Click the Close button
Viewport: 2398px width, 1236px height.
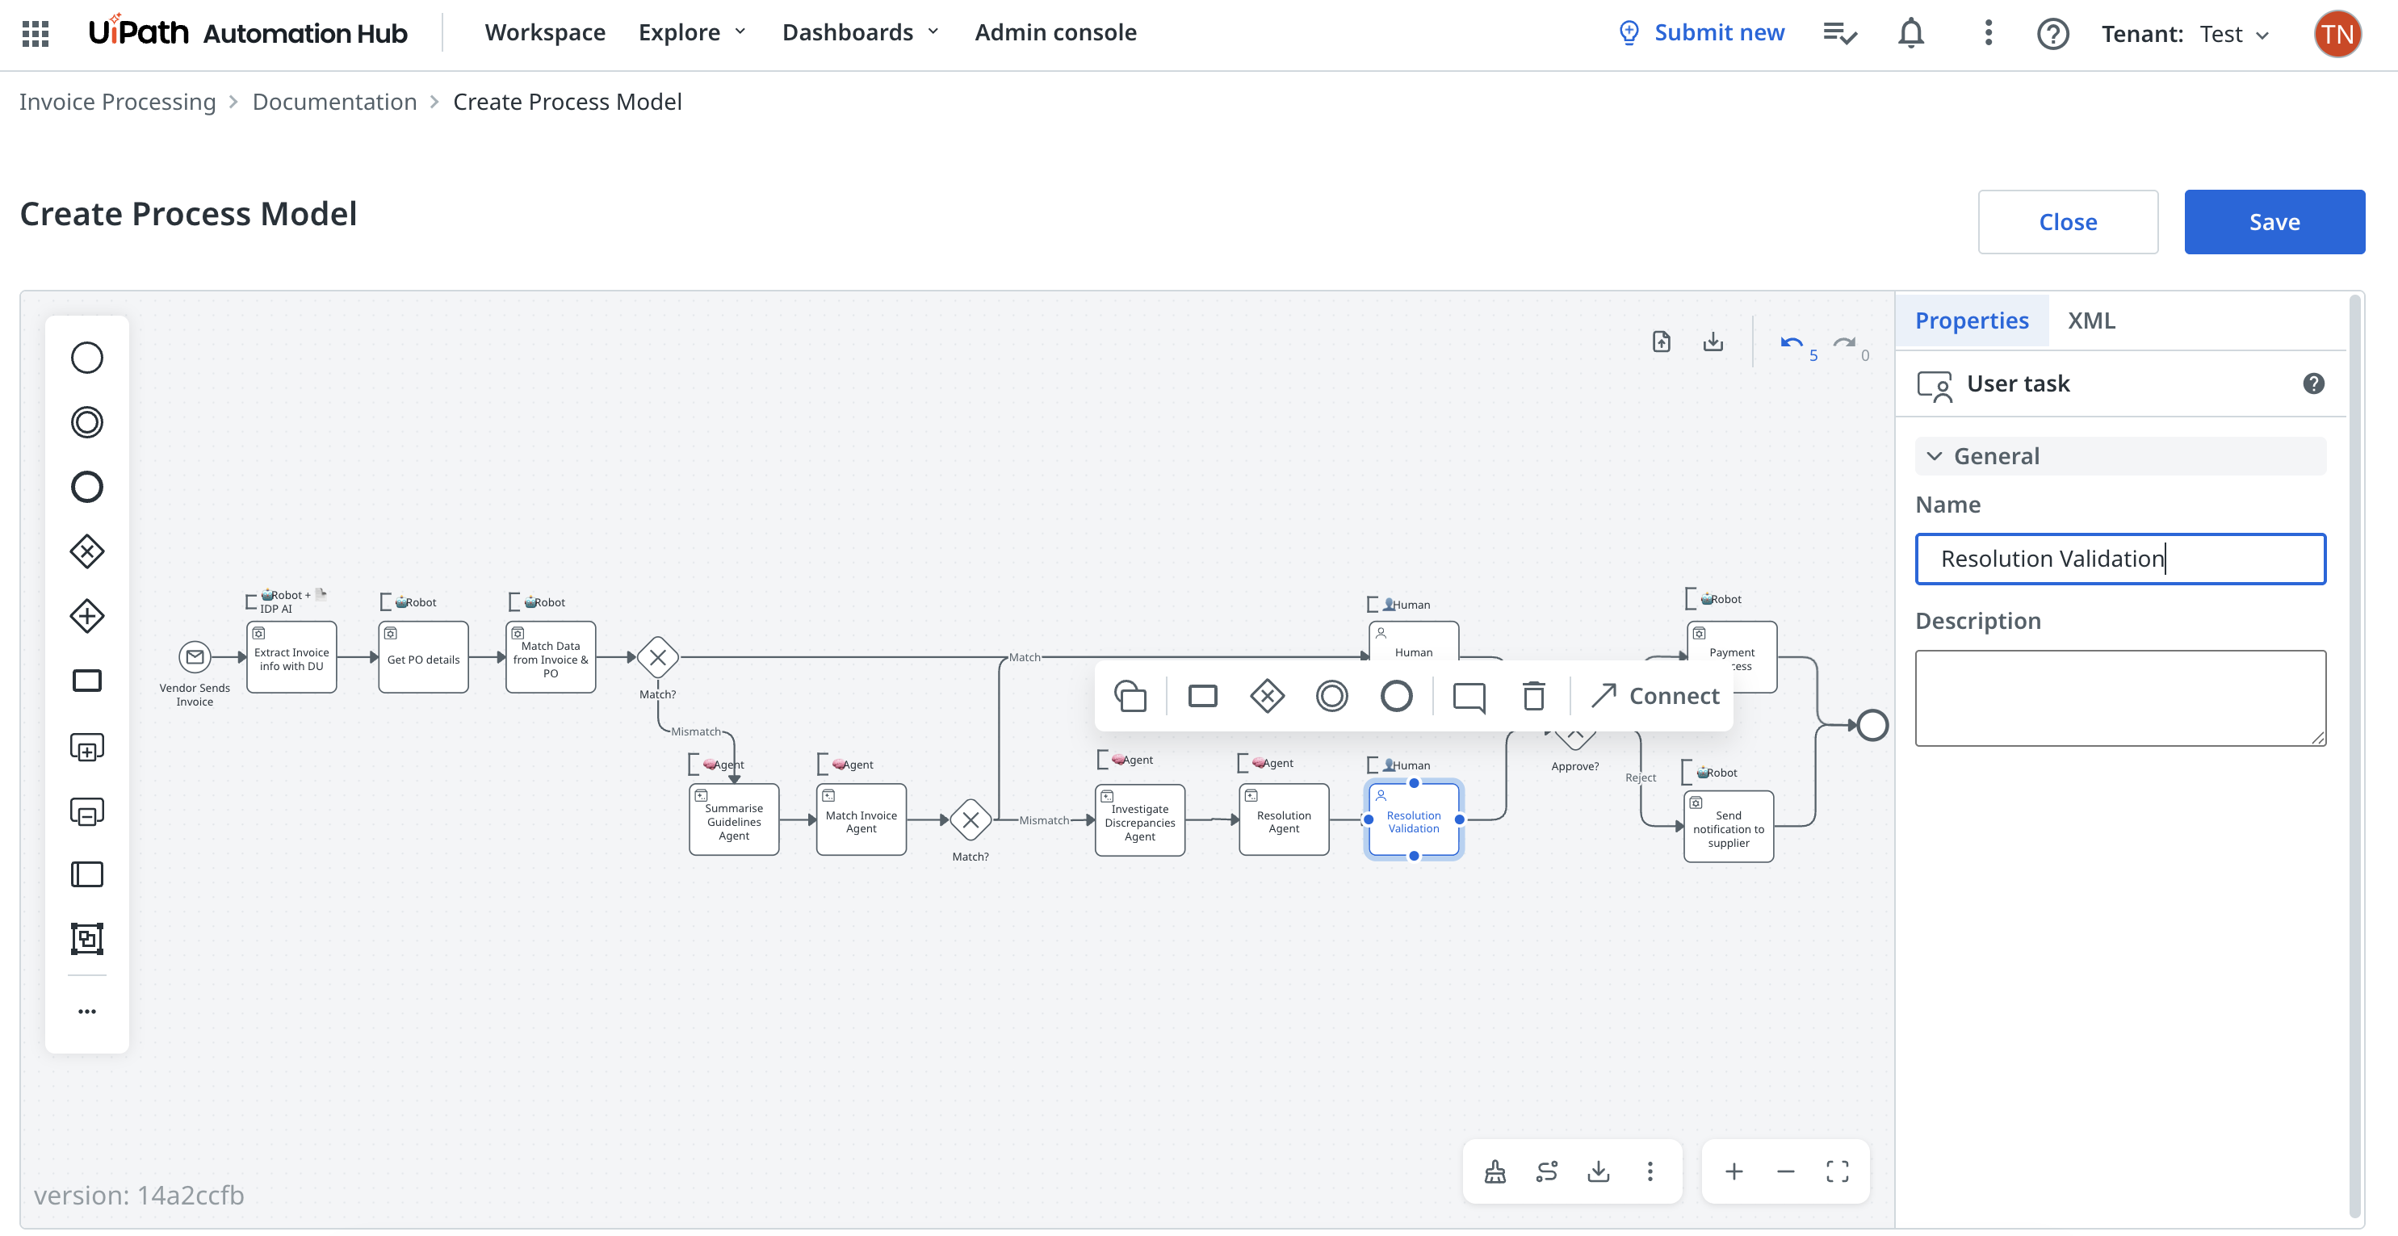(x=2068, y=221)
